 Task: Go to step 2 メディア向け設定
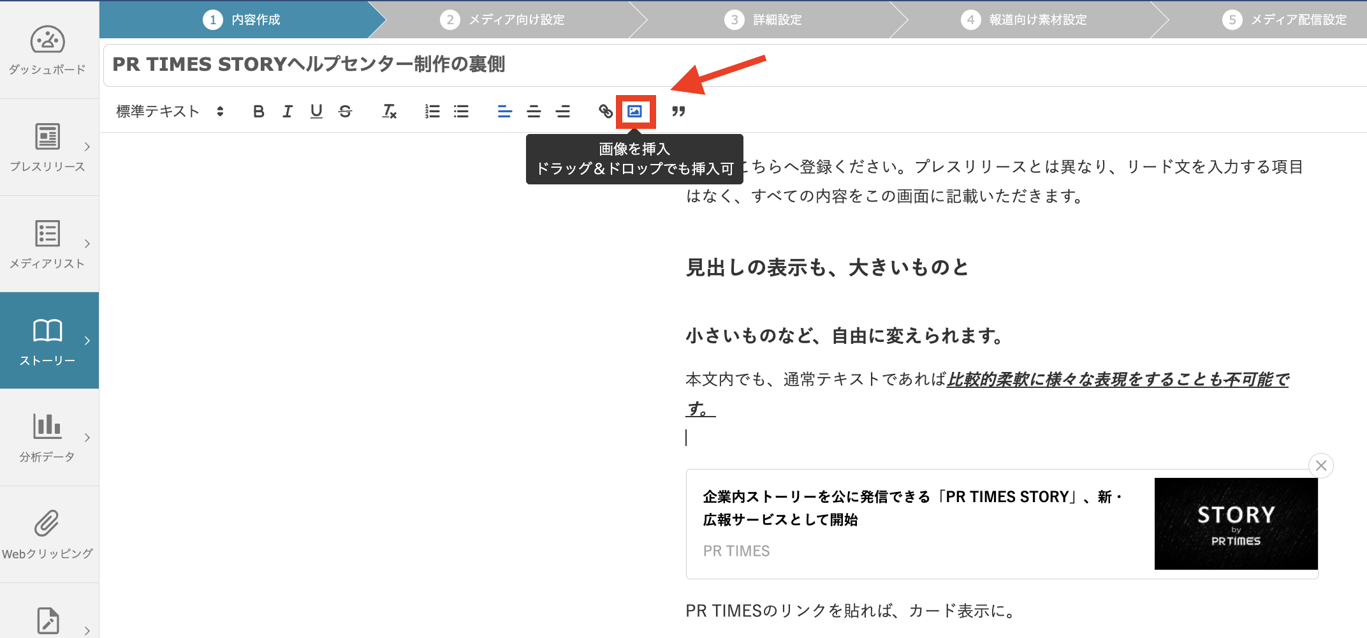click(502, 20)
